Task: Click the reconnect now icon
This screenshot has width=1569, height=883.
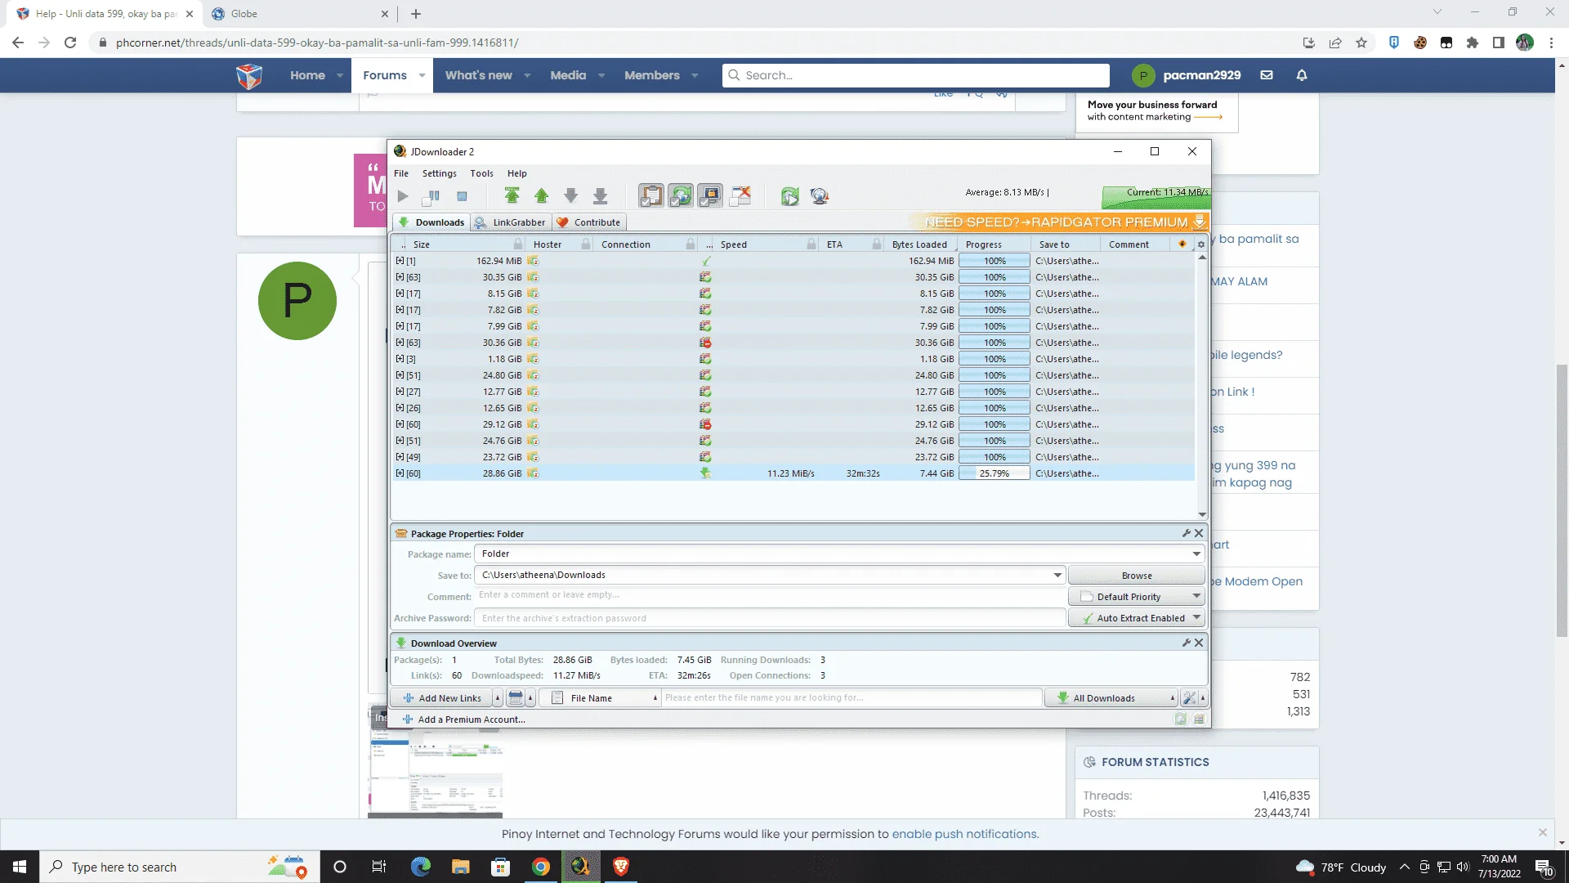Action: (x=789, y=196)
